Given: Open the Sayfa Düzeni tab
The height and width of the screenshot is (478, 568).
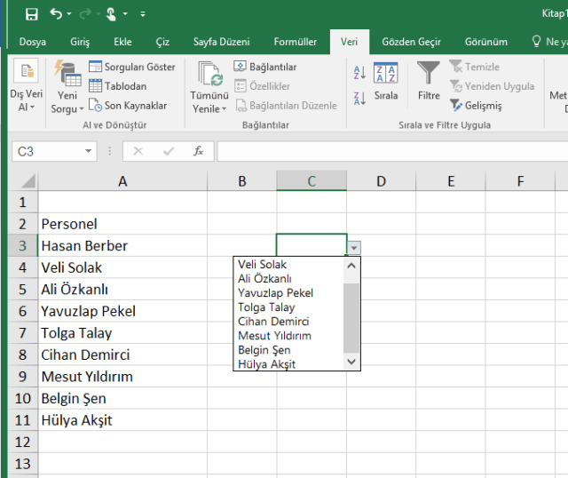Looking at the screenshot, I should (221, 42).
